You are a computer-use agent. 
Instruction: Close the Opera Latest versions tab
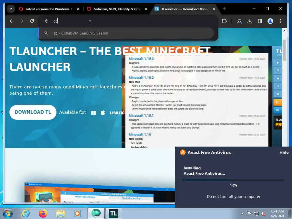point(78,9)
